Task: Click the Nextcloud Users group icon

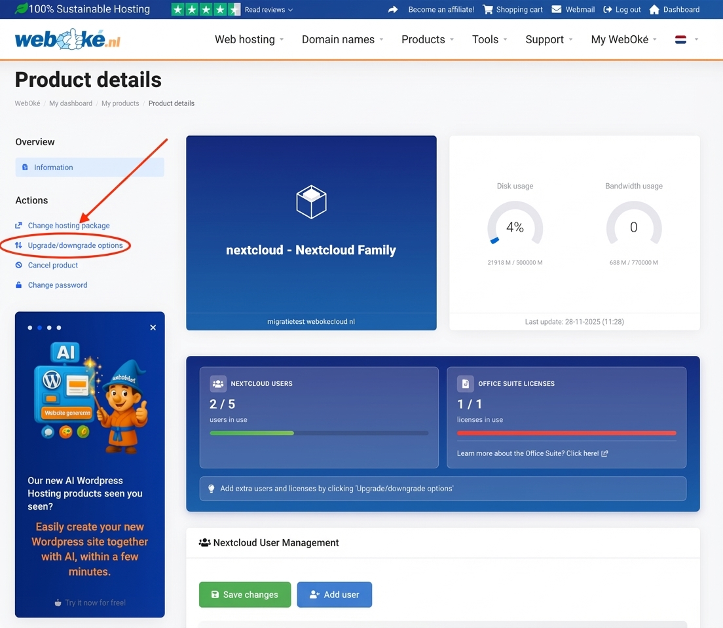Action: point(218,383)
